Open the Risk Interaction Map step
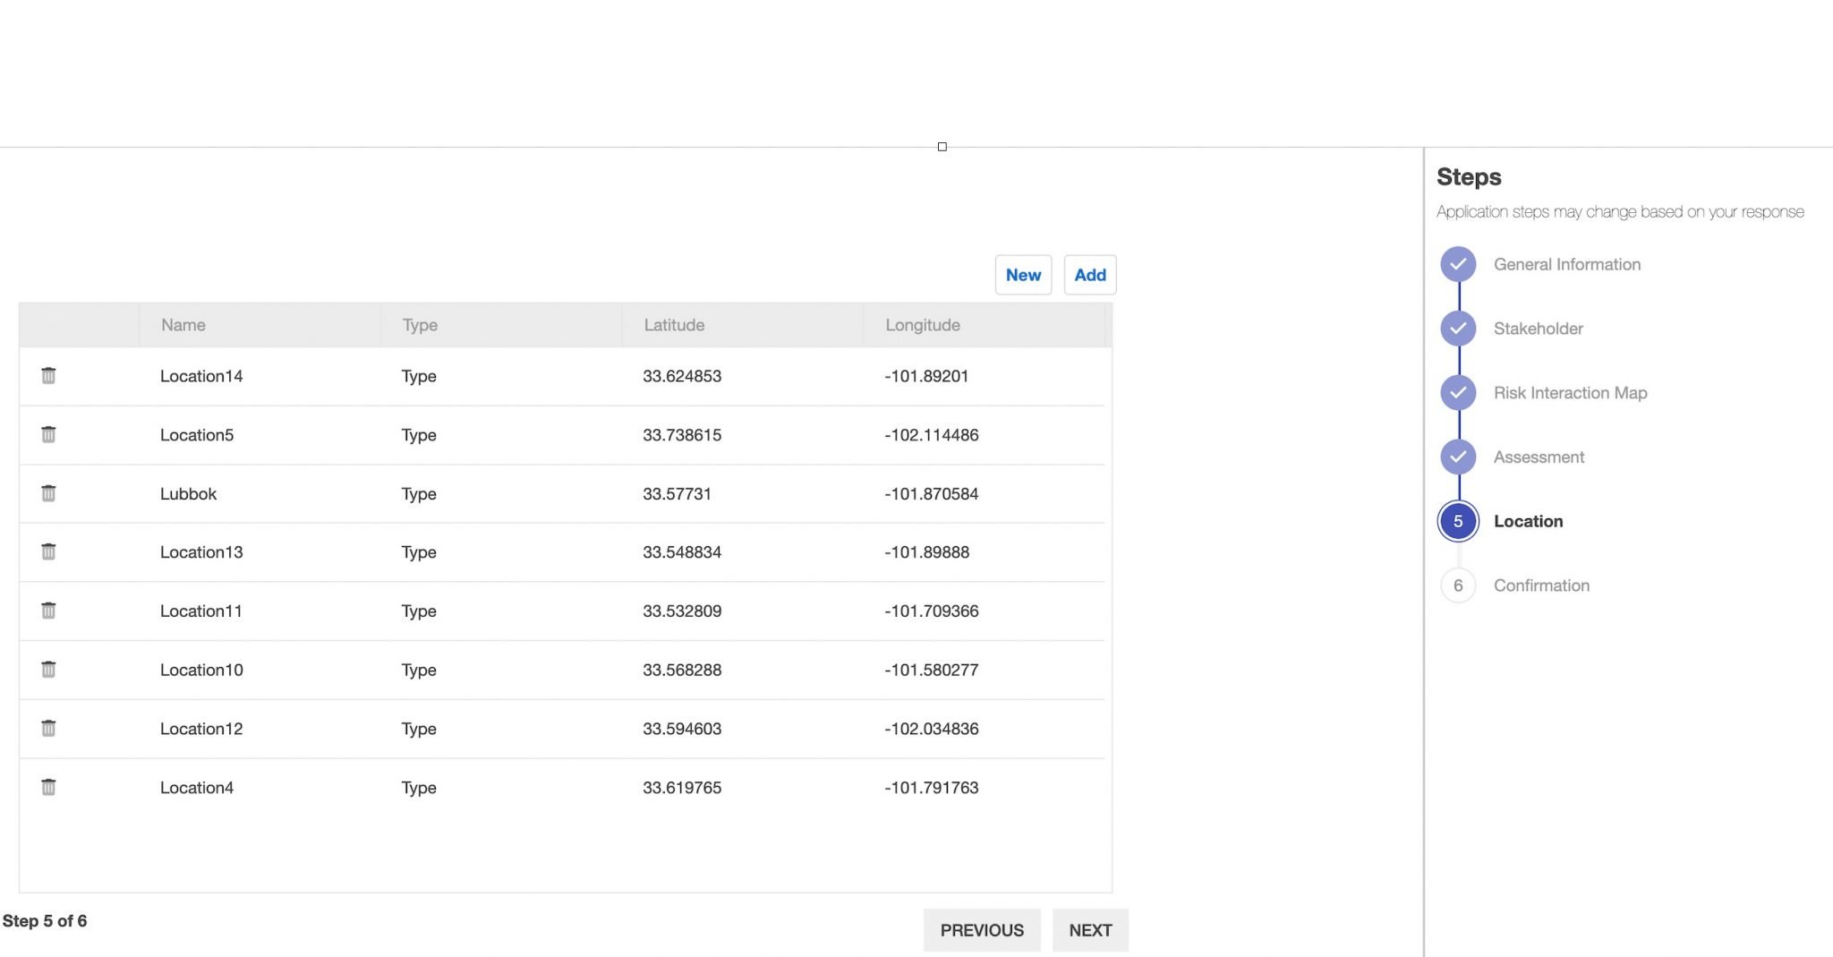1833x957 pixels. 1571,392
